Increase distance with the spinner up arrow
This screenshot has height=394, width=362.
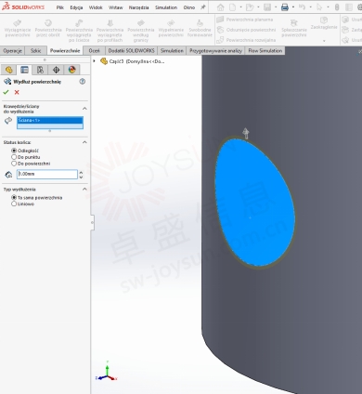(x=81, y=172)
